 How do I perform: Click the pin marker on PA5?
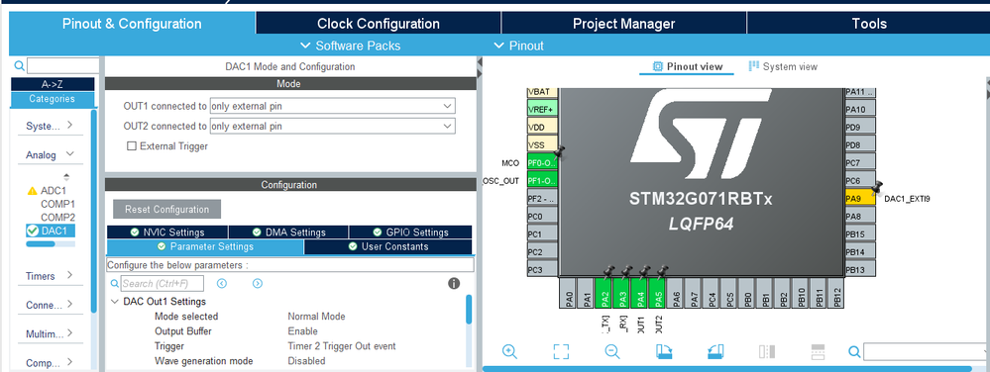coord(662,272)
